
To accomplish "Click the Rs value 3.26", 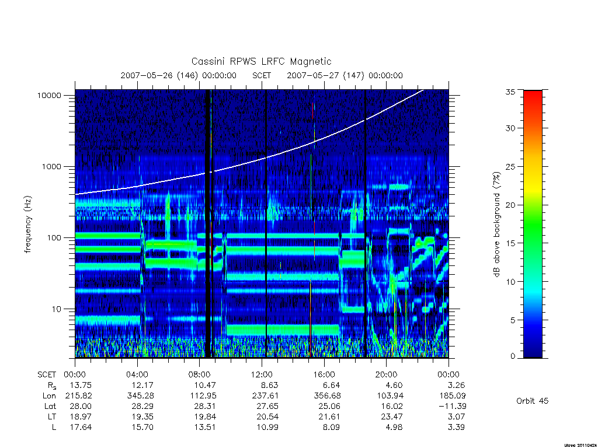I will point(456,385).
